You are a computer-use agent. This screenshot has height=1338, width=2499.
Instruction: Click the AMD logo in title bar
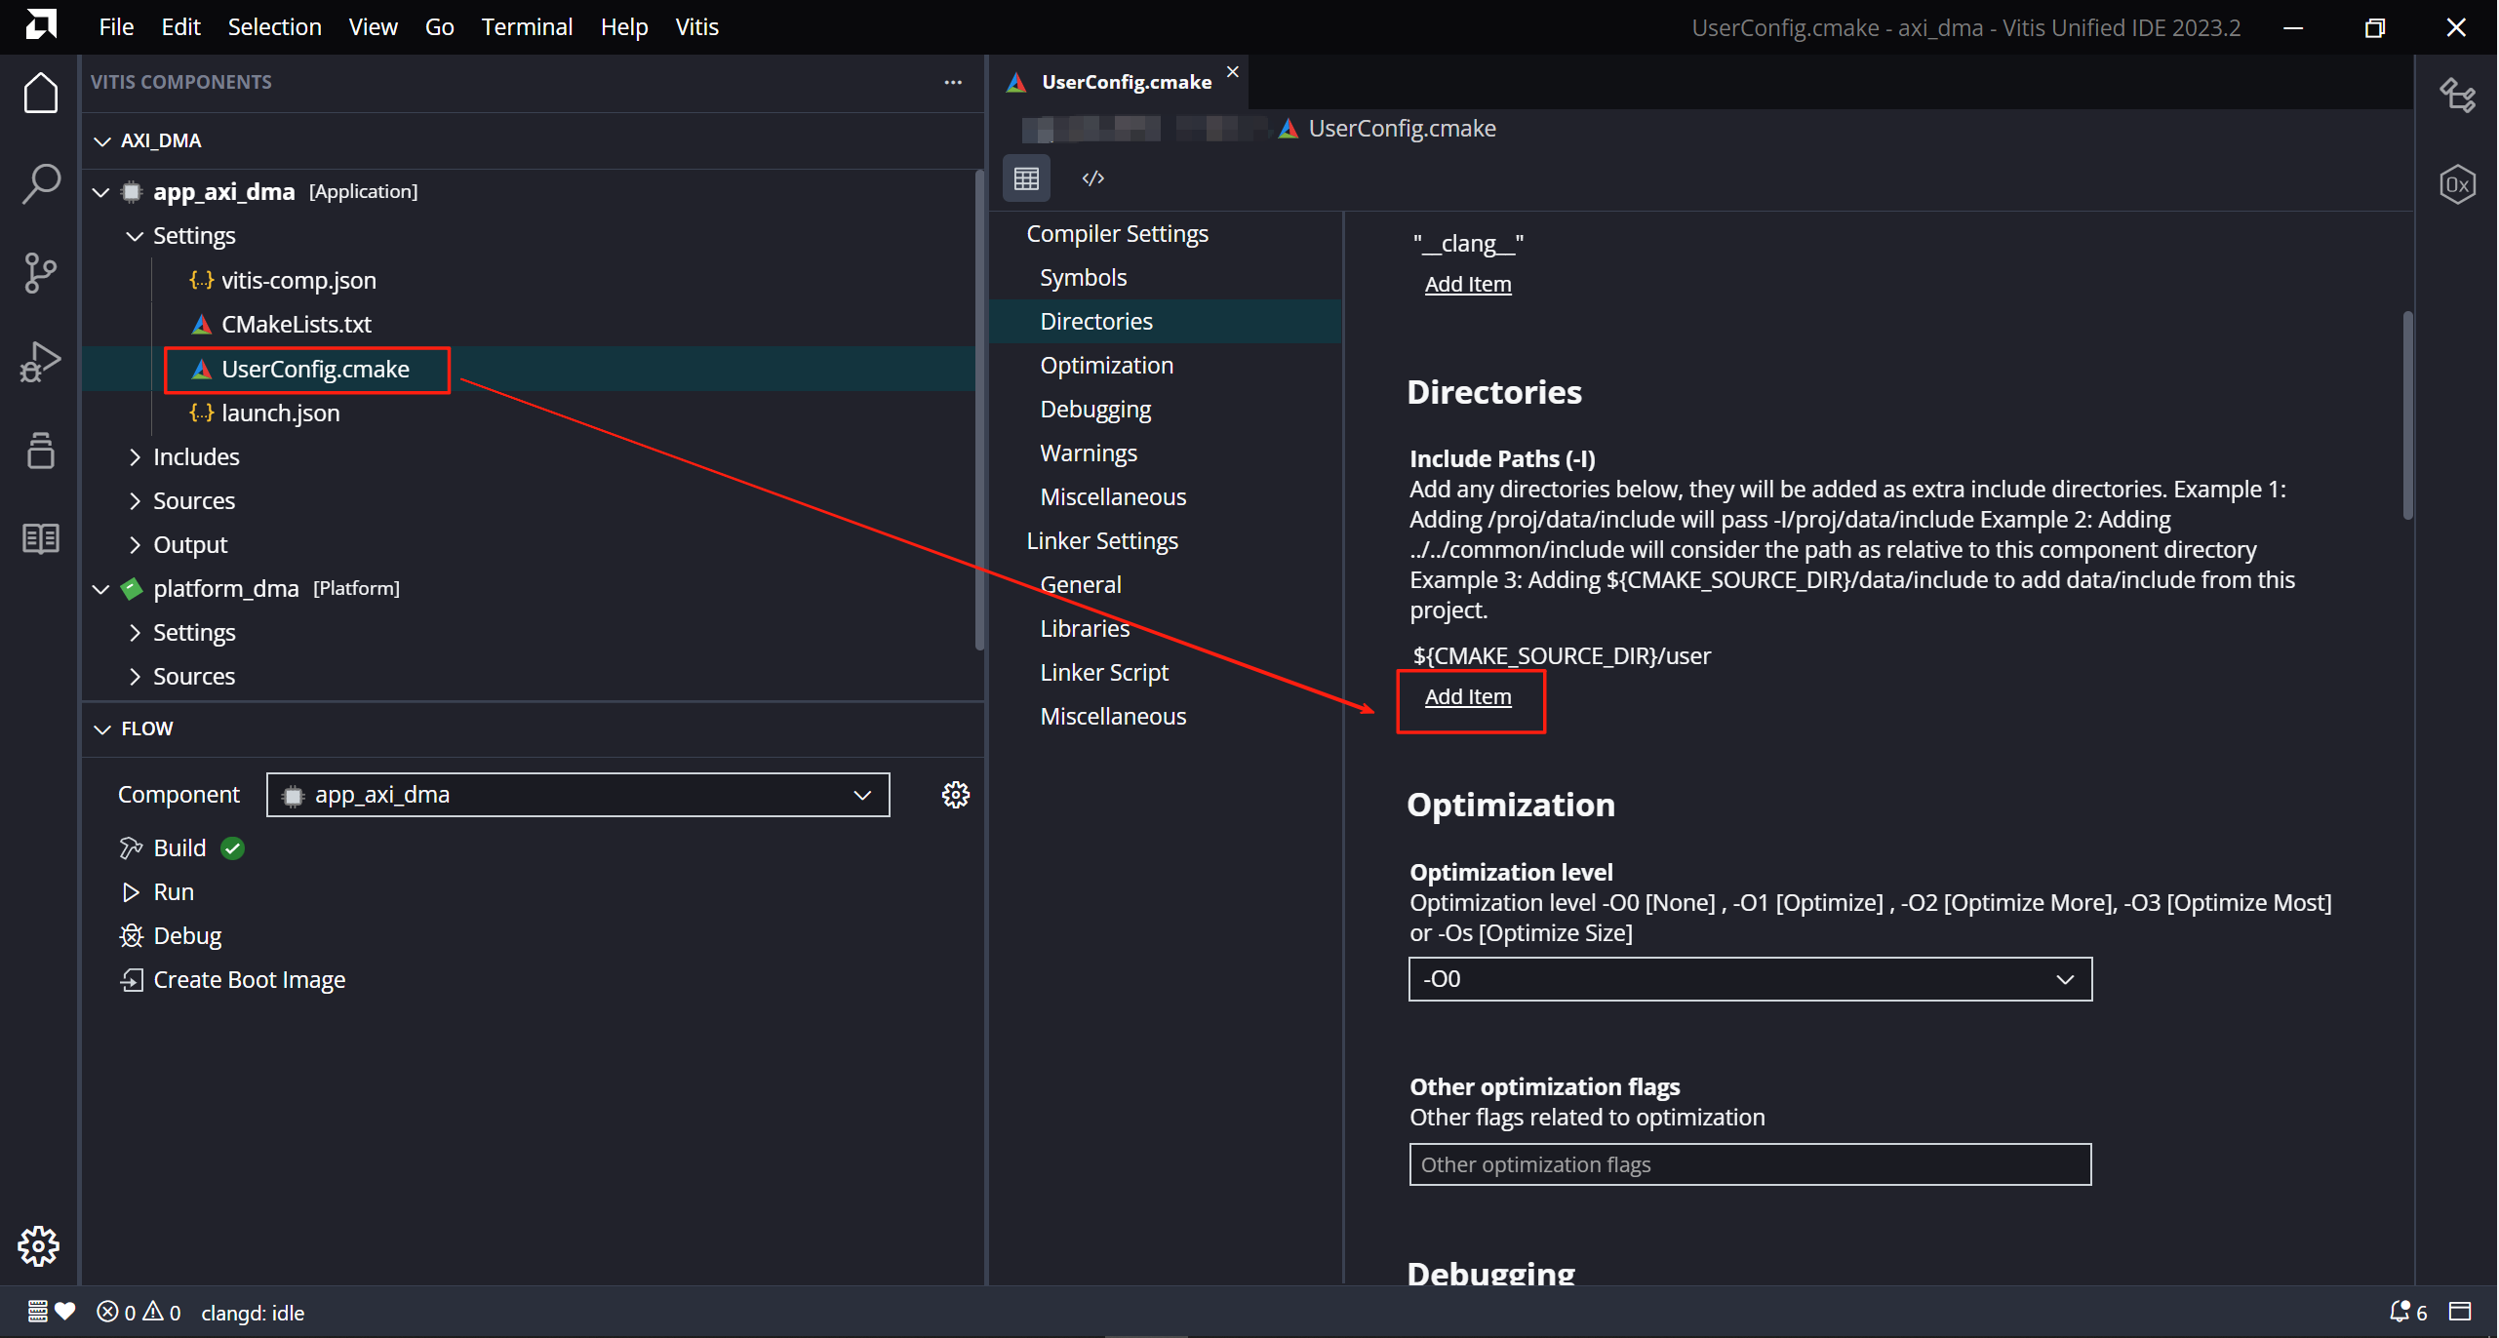point(40,24)
